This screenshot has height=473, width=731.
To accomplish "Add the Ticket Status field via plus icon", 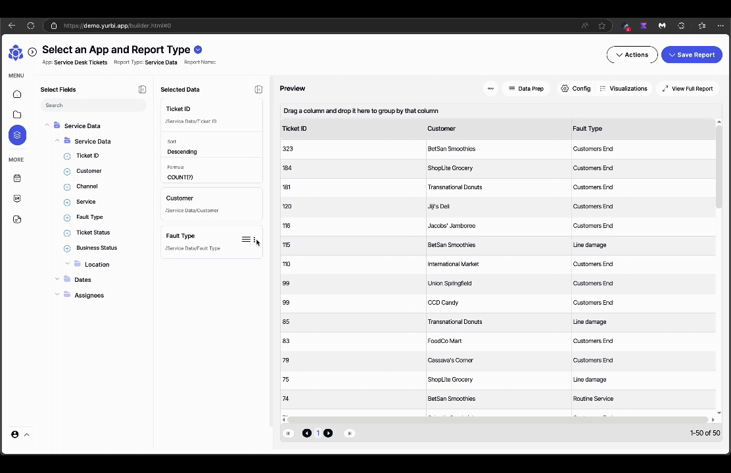I will (x=67, y=233).
